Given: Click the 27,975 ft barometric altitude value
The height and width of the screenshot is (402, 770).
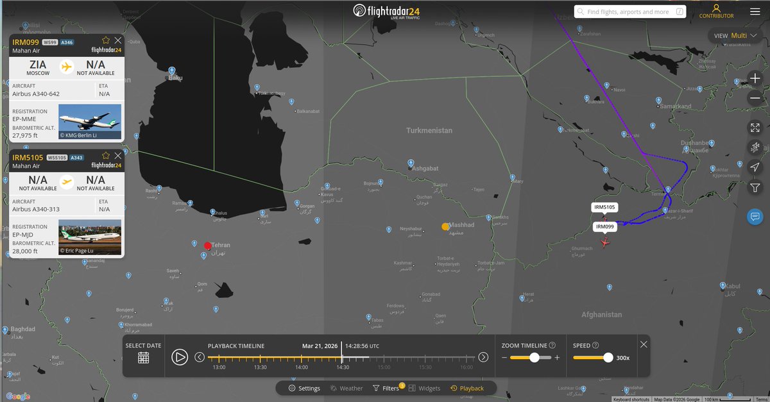Looking at the screenshot, I should coord(25,136).
